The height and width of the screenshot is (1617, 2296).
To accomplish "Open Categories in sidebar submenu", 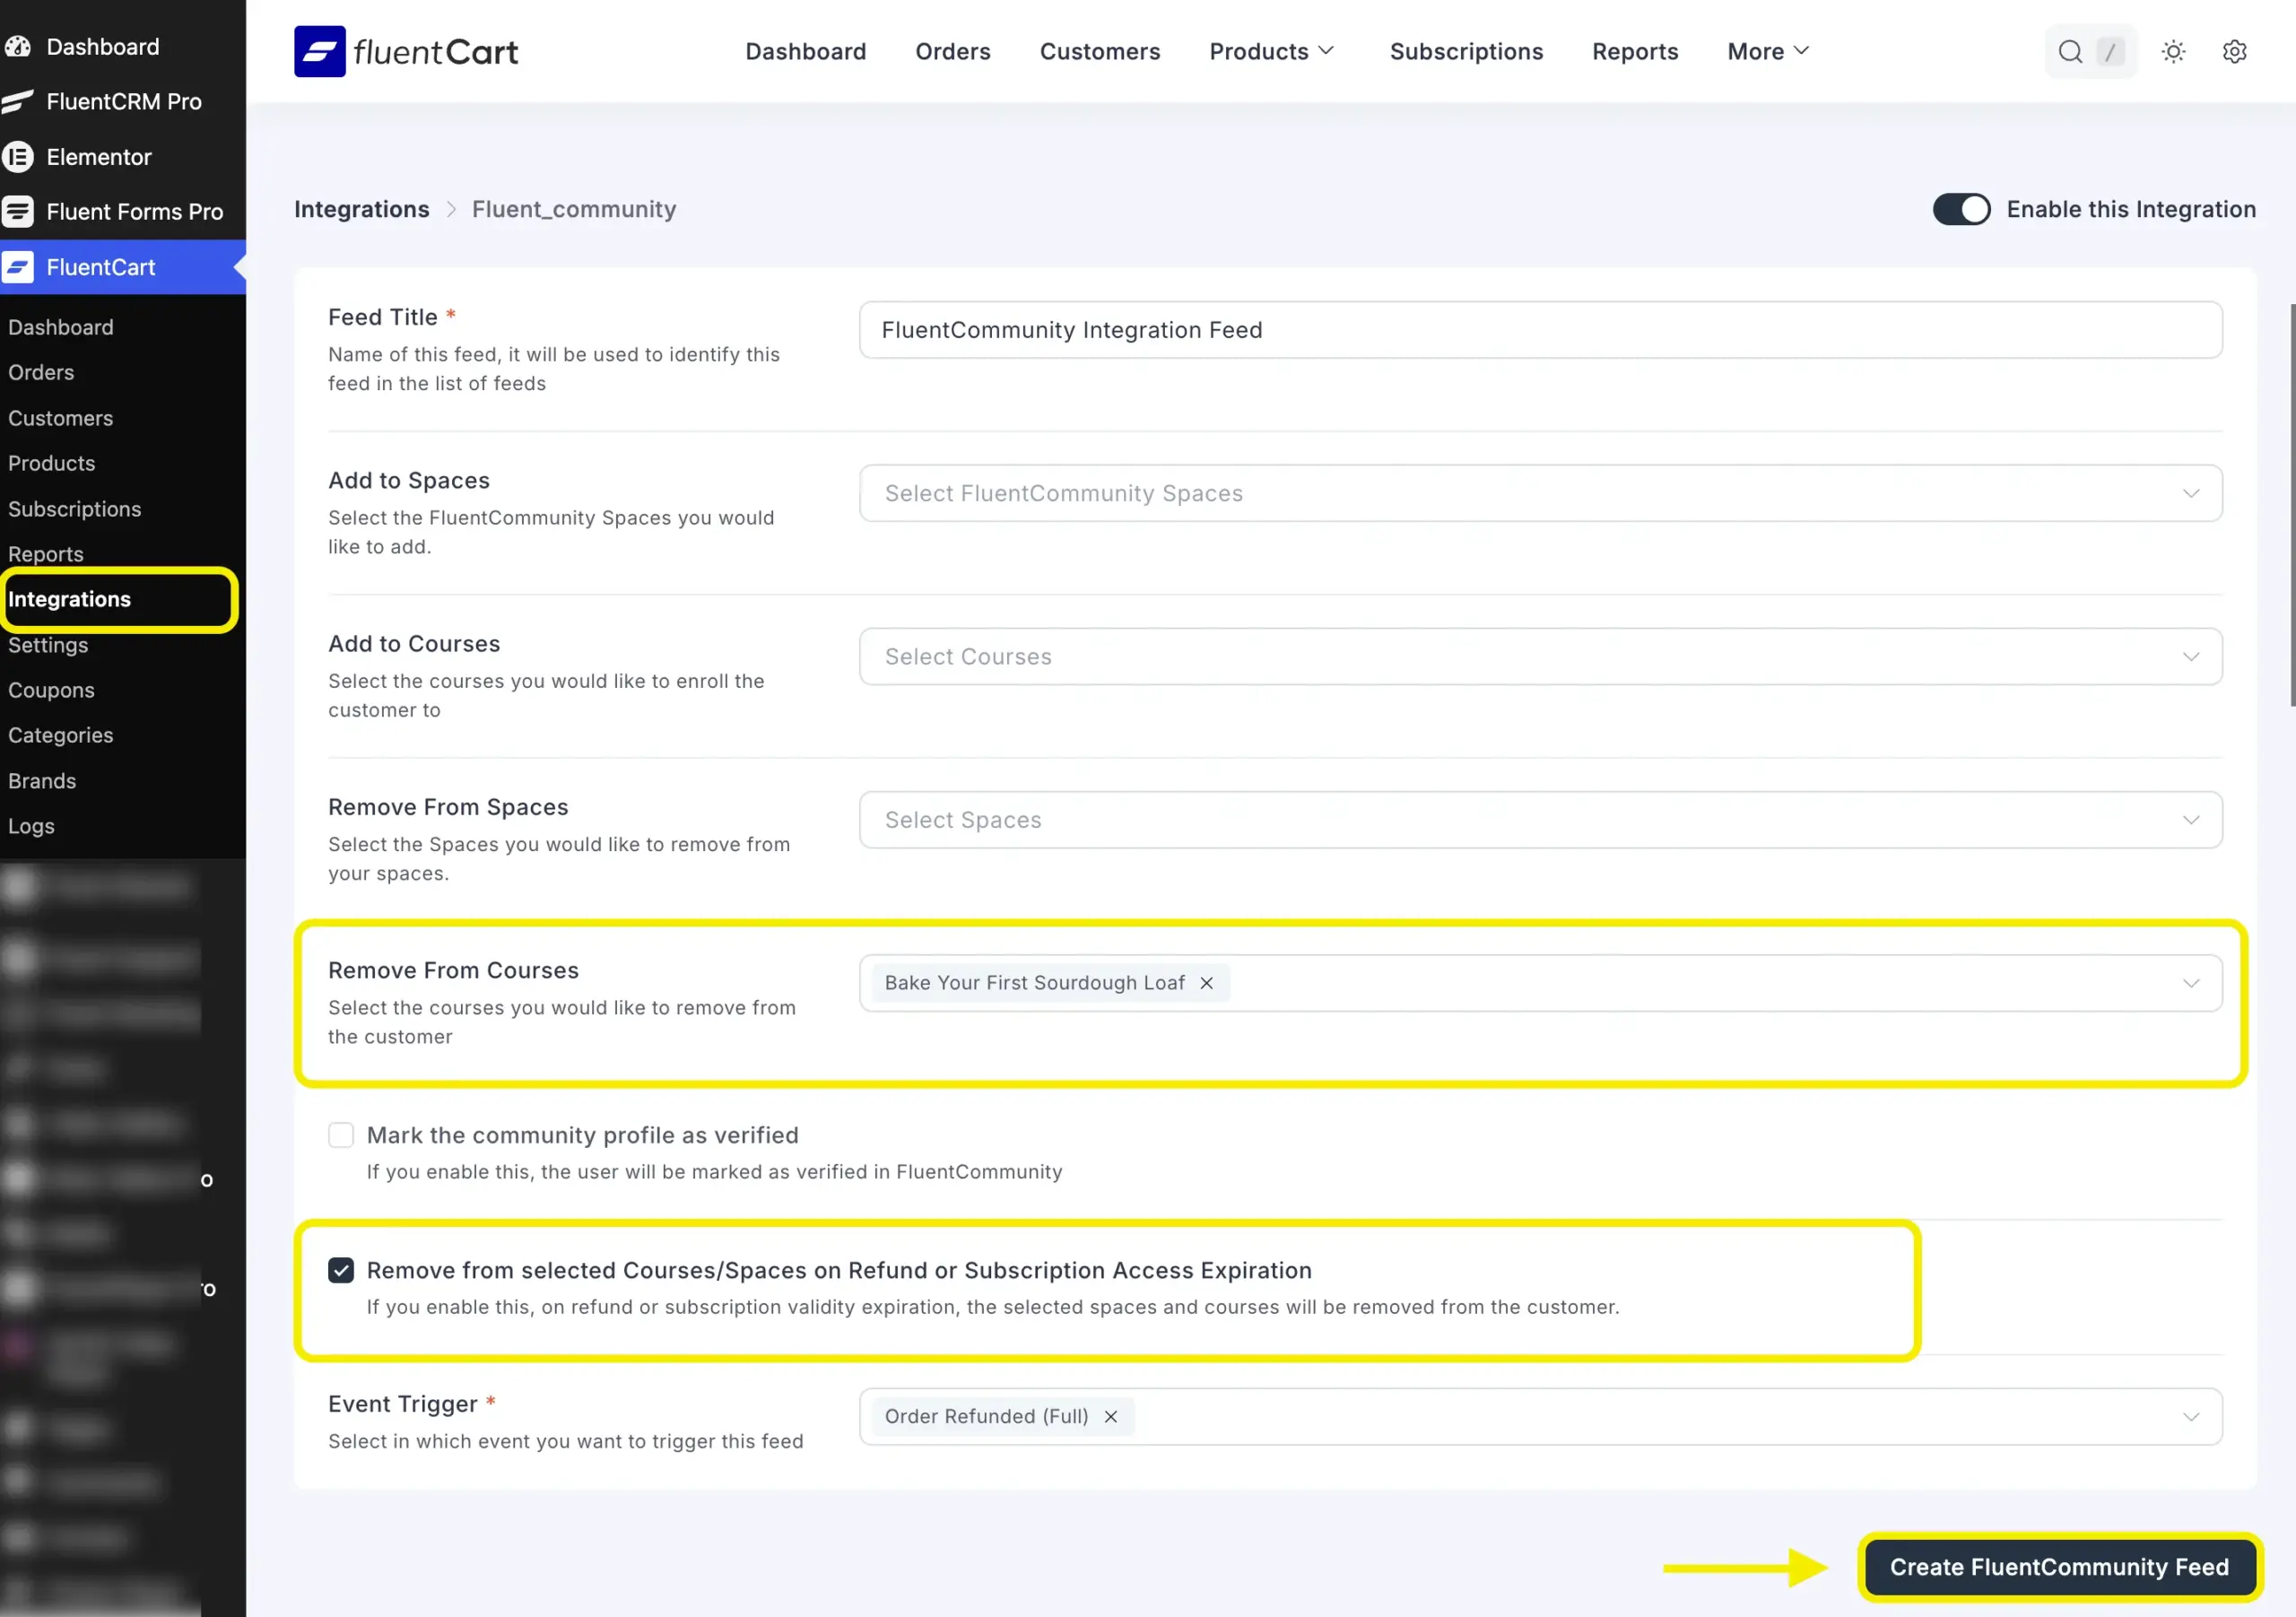I will tap(60, 735).
